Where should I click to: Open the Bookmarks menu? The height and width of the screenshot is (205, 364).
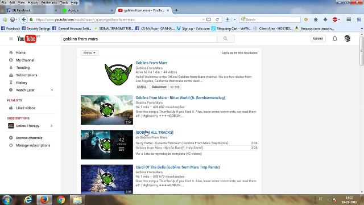pyautogui.click(x=49, y=2)
